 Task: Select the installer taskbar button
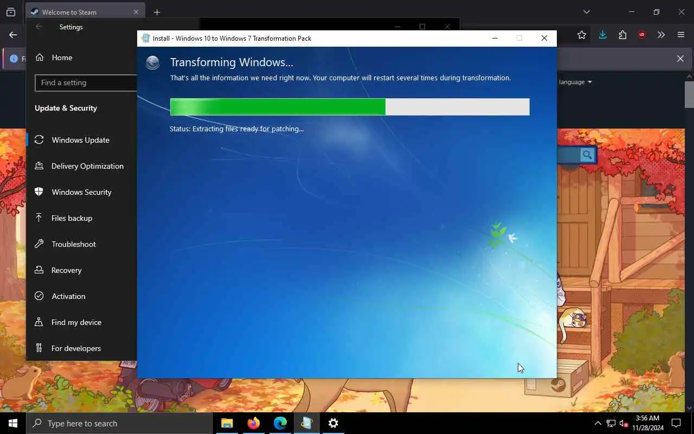coord(306,423)
